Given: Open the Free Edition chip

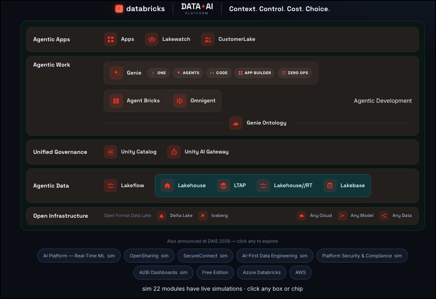Looking at the screenshot, I should pos(215,272).
